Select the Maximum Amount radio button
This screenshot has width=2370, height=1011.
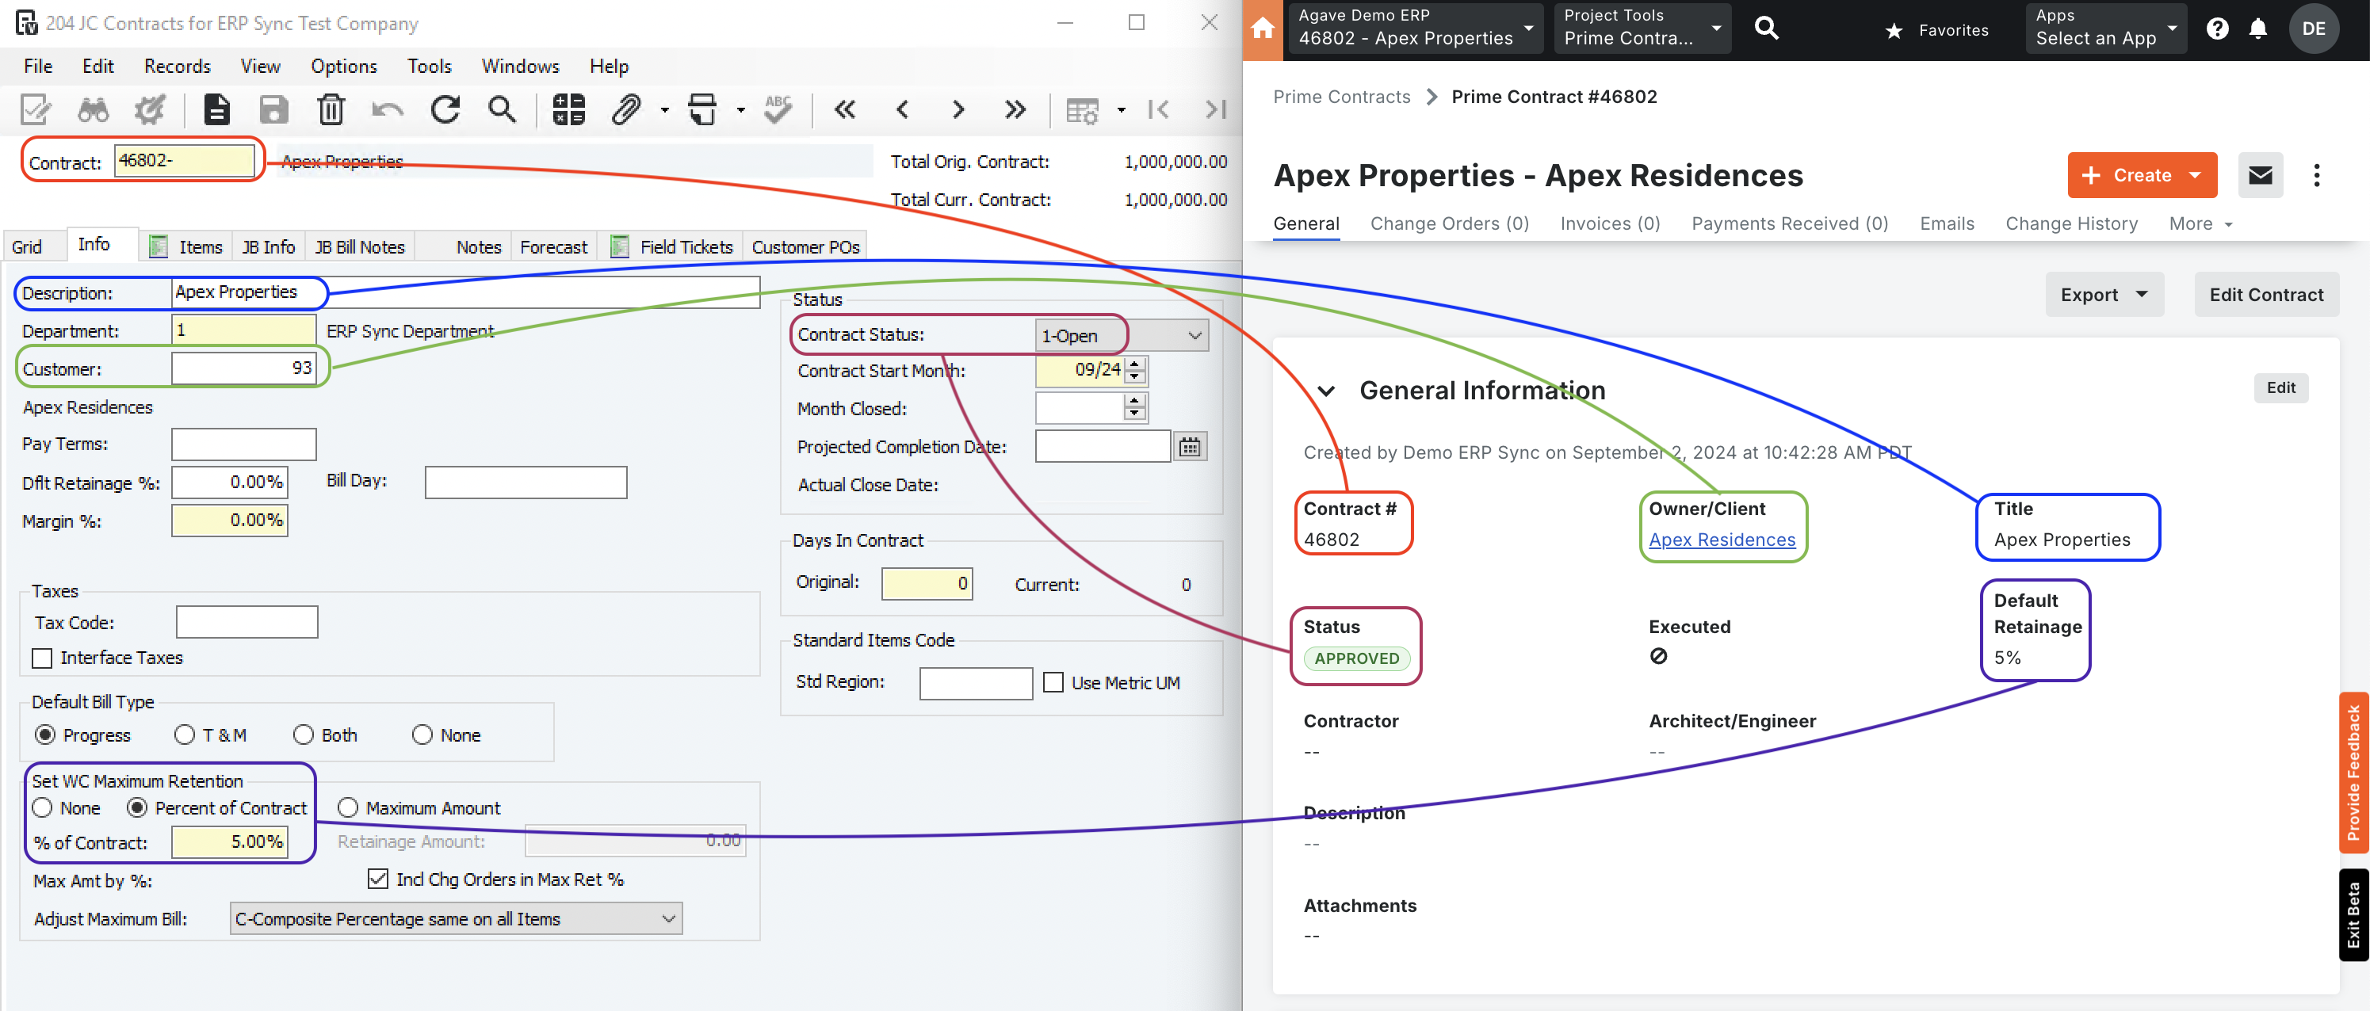point(348,807)
